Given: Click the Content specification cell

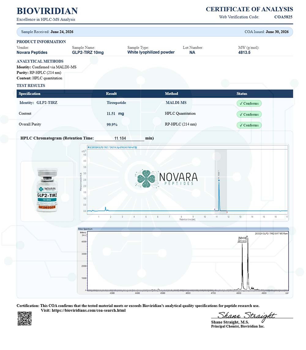Looking at the screenshot, I should pyautogui.click(x=25, y=113).
